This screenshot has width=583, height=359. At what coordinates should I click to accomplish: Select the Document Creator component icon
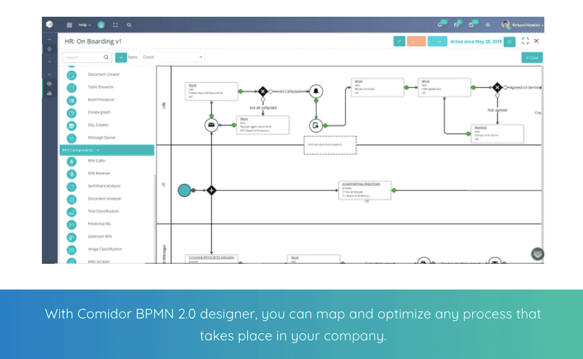point(72,75)
